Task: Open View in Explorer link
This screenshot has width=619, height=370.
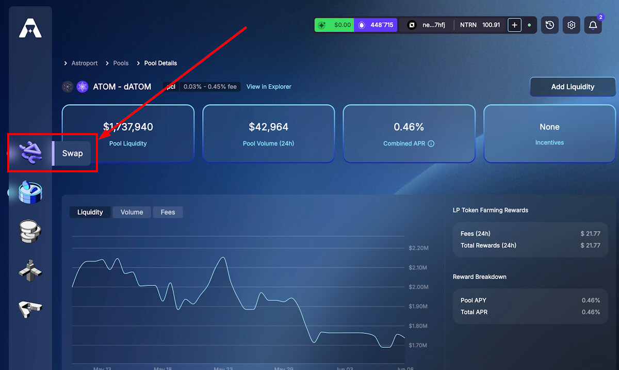Action: [269, 87]
